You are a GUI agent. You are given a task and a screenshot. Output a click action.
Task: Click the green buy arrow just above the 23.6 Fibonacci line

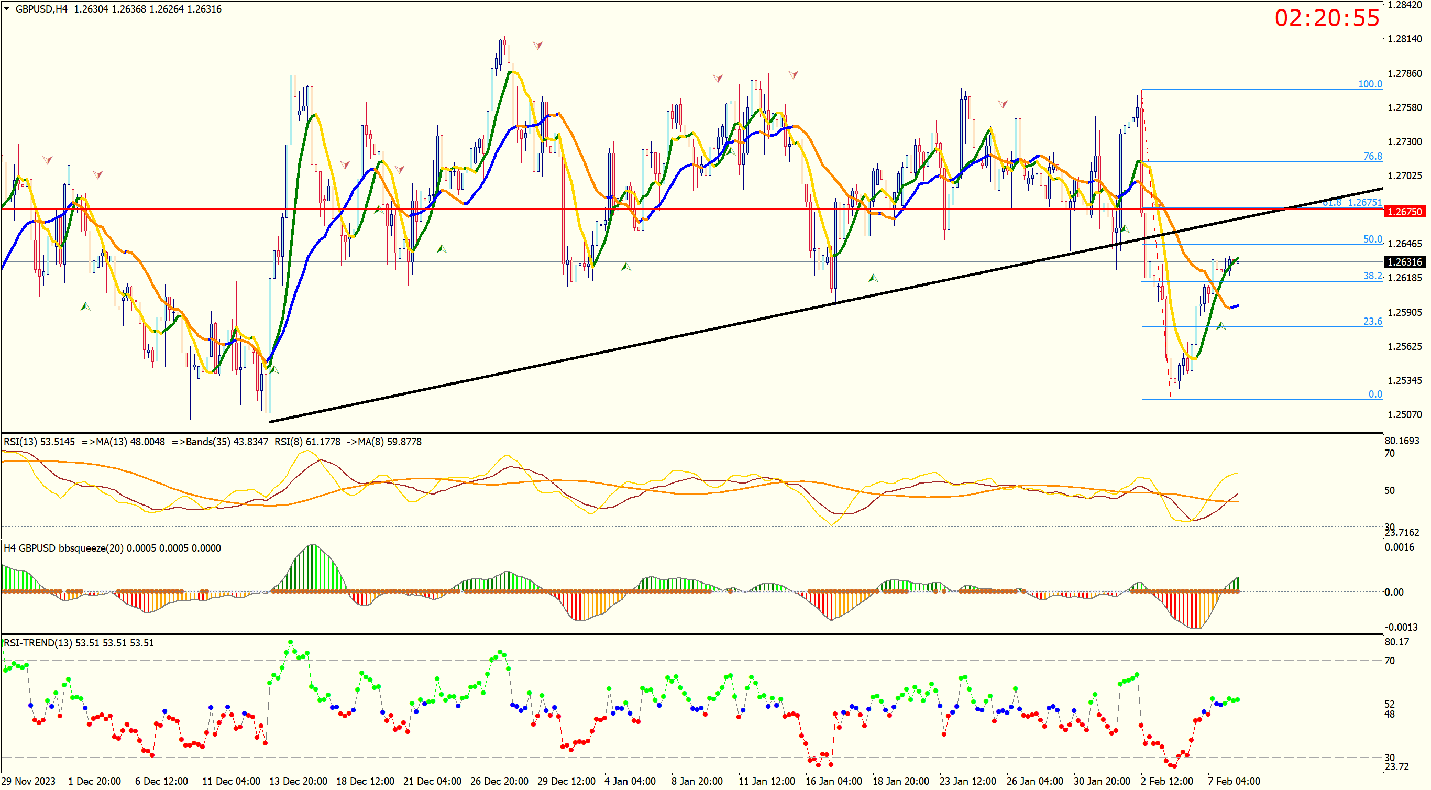click(x=1220, y=325)
